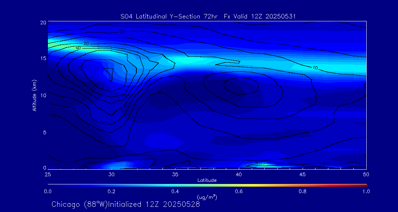Click the "Valid 12Z 20250531" text in title
The height and width of the screenshot is (212, 398).
[x=267, y=17]
